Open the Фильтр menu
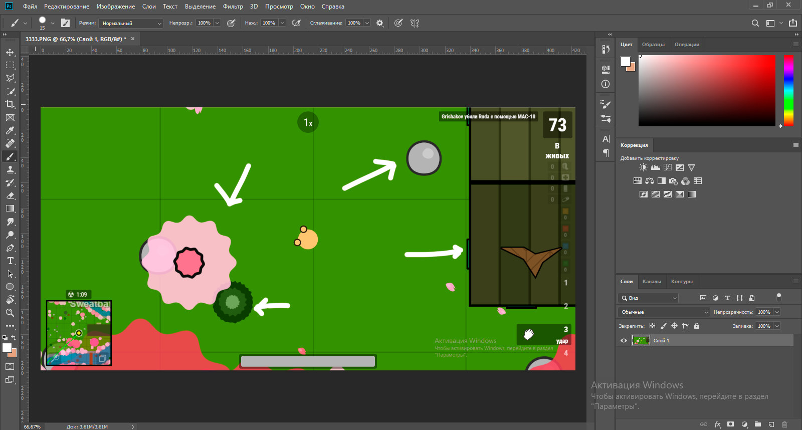This screenshot has height=430, width=802. [233, 7]
